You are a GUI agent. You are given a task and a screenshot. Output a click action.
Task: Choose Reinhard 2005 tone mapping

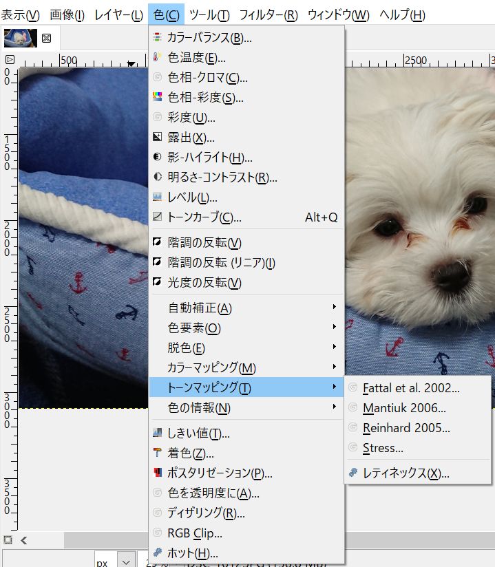pyautogui.click(x=418, y=428)
